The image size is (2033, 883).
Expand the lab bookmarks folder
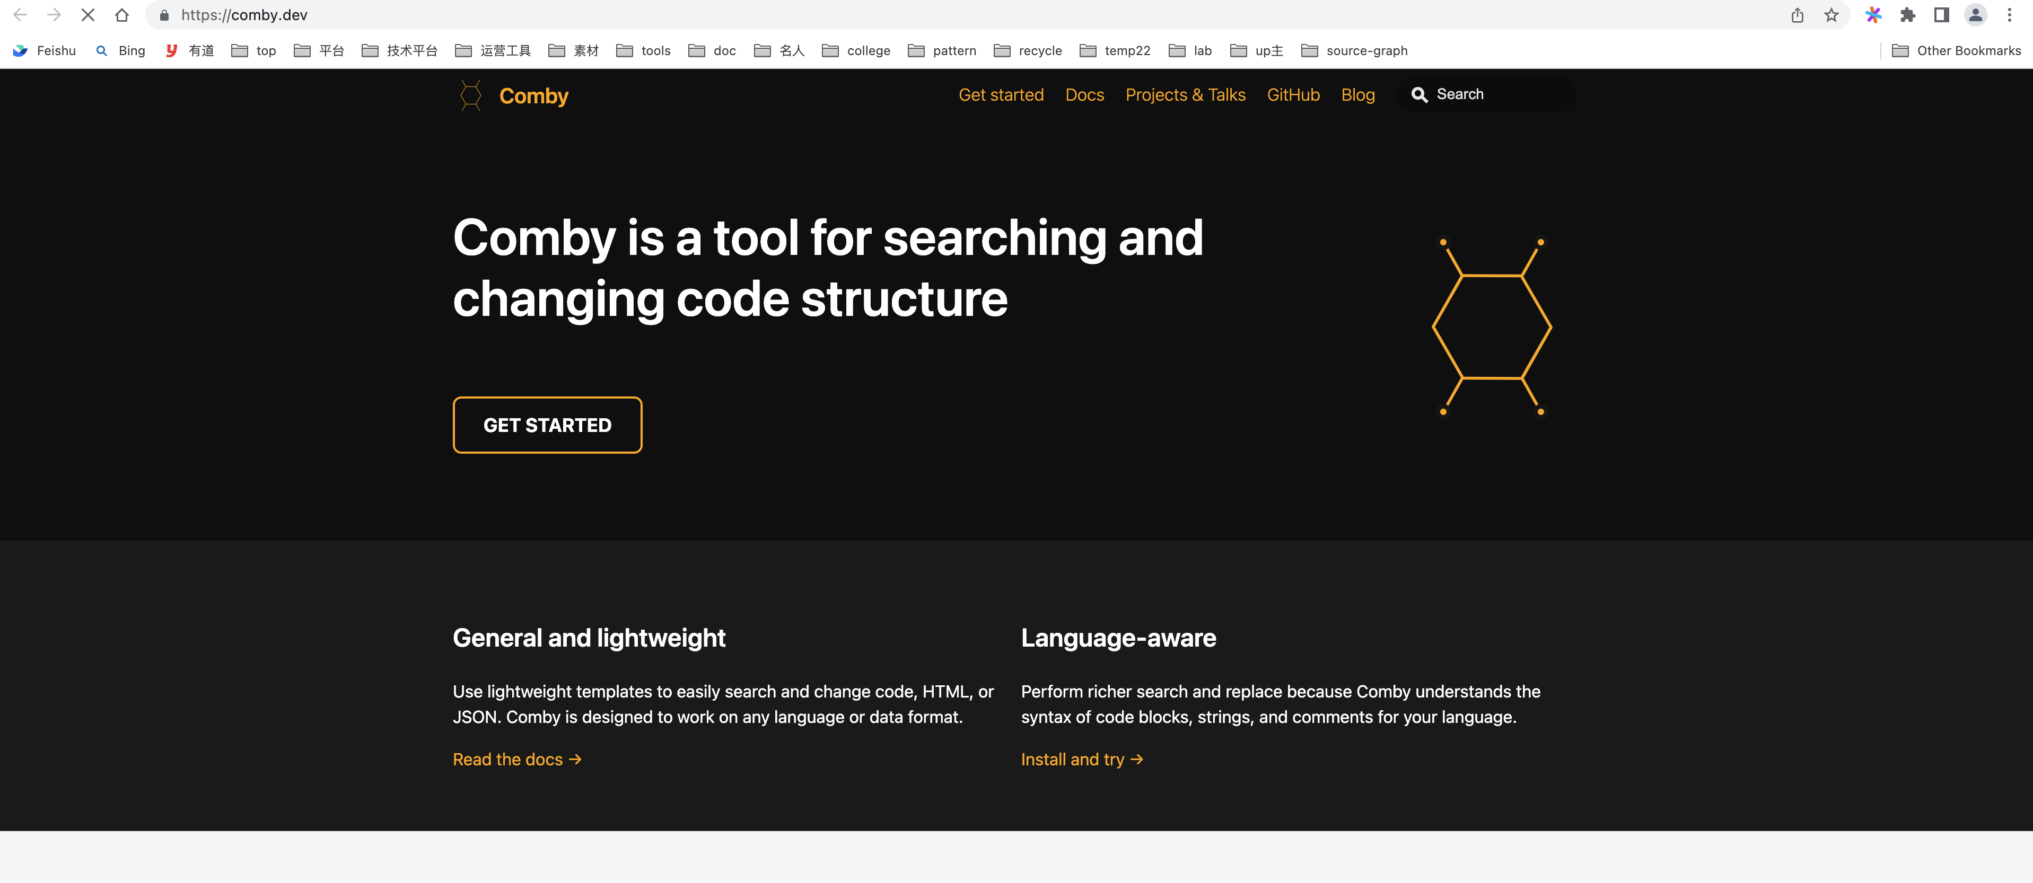pos(1190,50)
